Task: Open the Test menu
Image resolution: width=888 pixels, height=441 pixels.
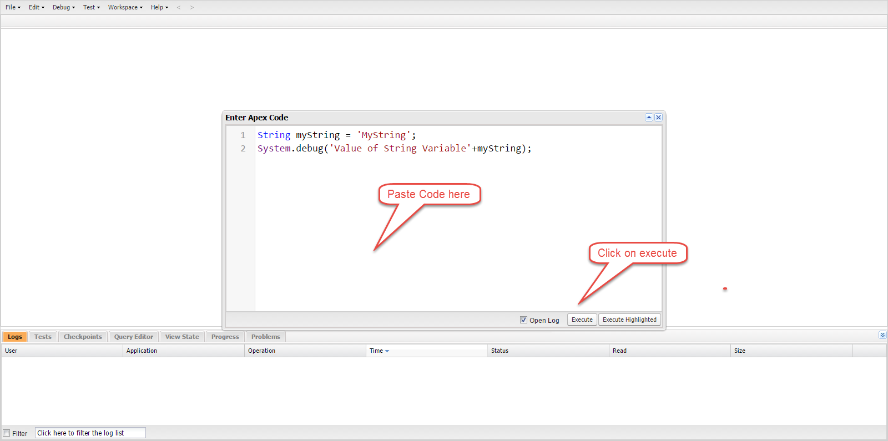Action: click(91, 8)
